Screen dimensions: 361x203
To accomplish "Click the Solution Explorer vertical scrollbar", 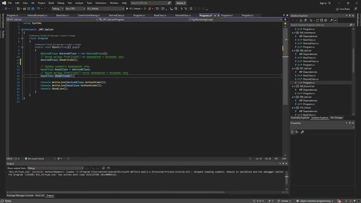I will 354,60.
